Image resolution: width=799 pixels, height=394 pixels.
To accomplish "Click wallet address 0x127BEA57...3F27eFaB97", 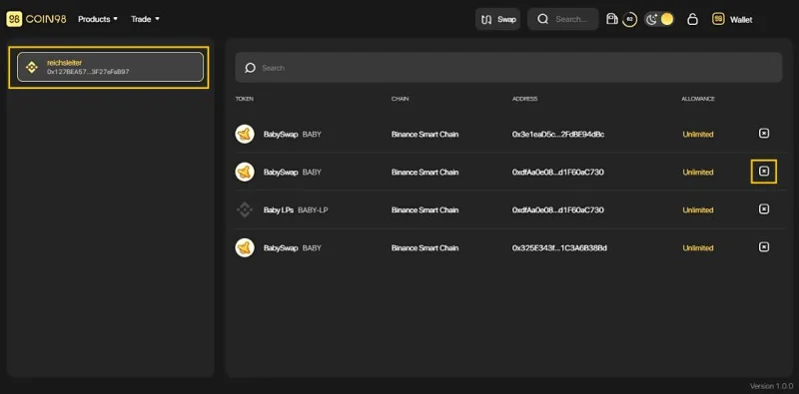I will pyautogui.click(x=88, y=72).
